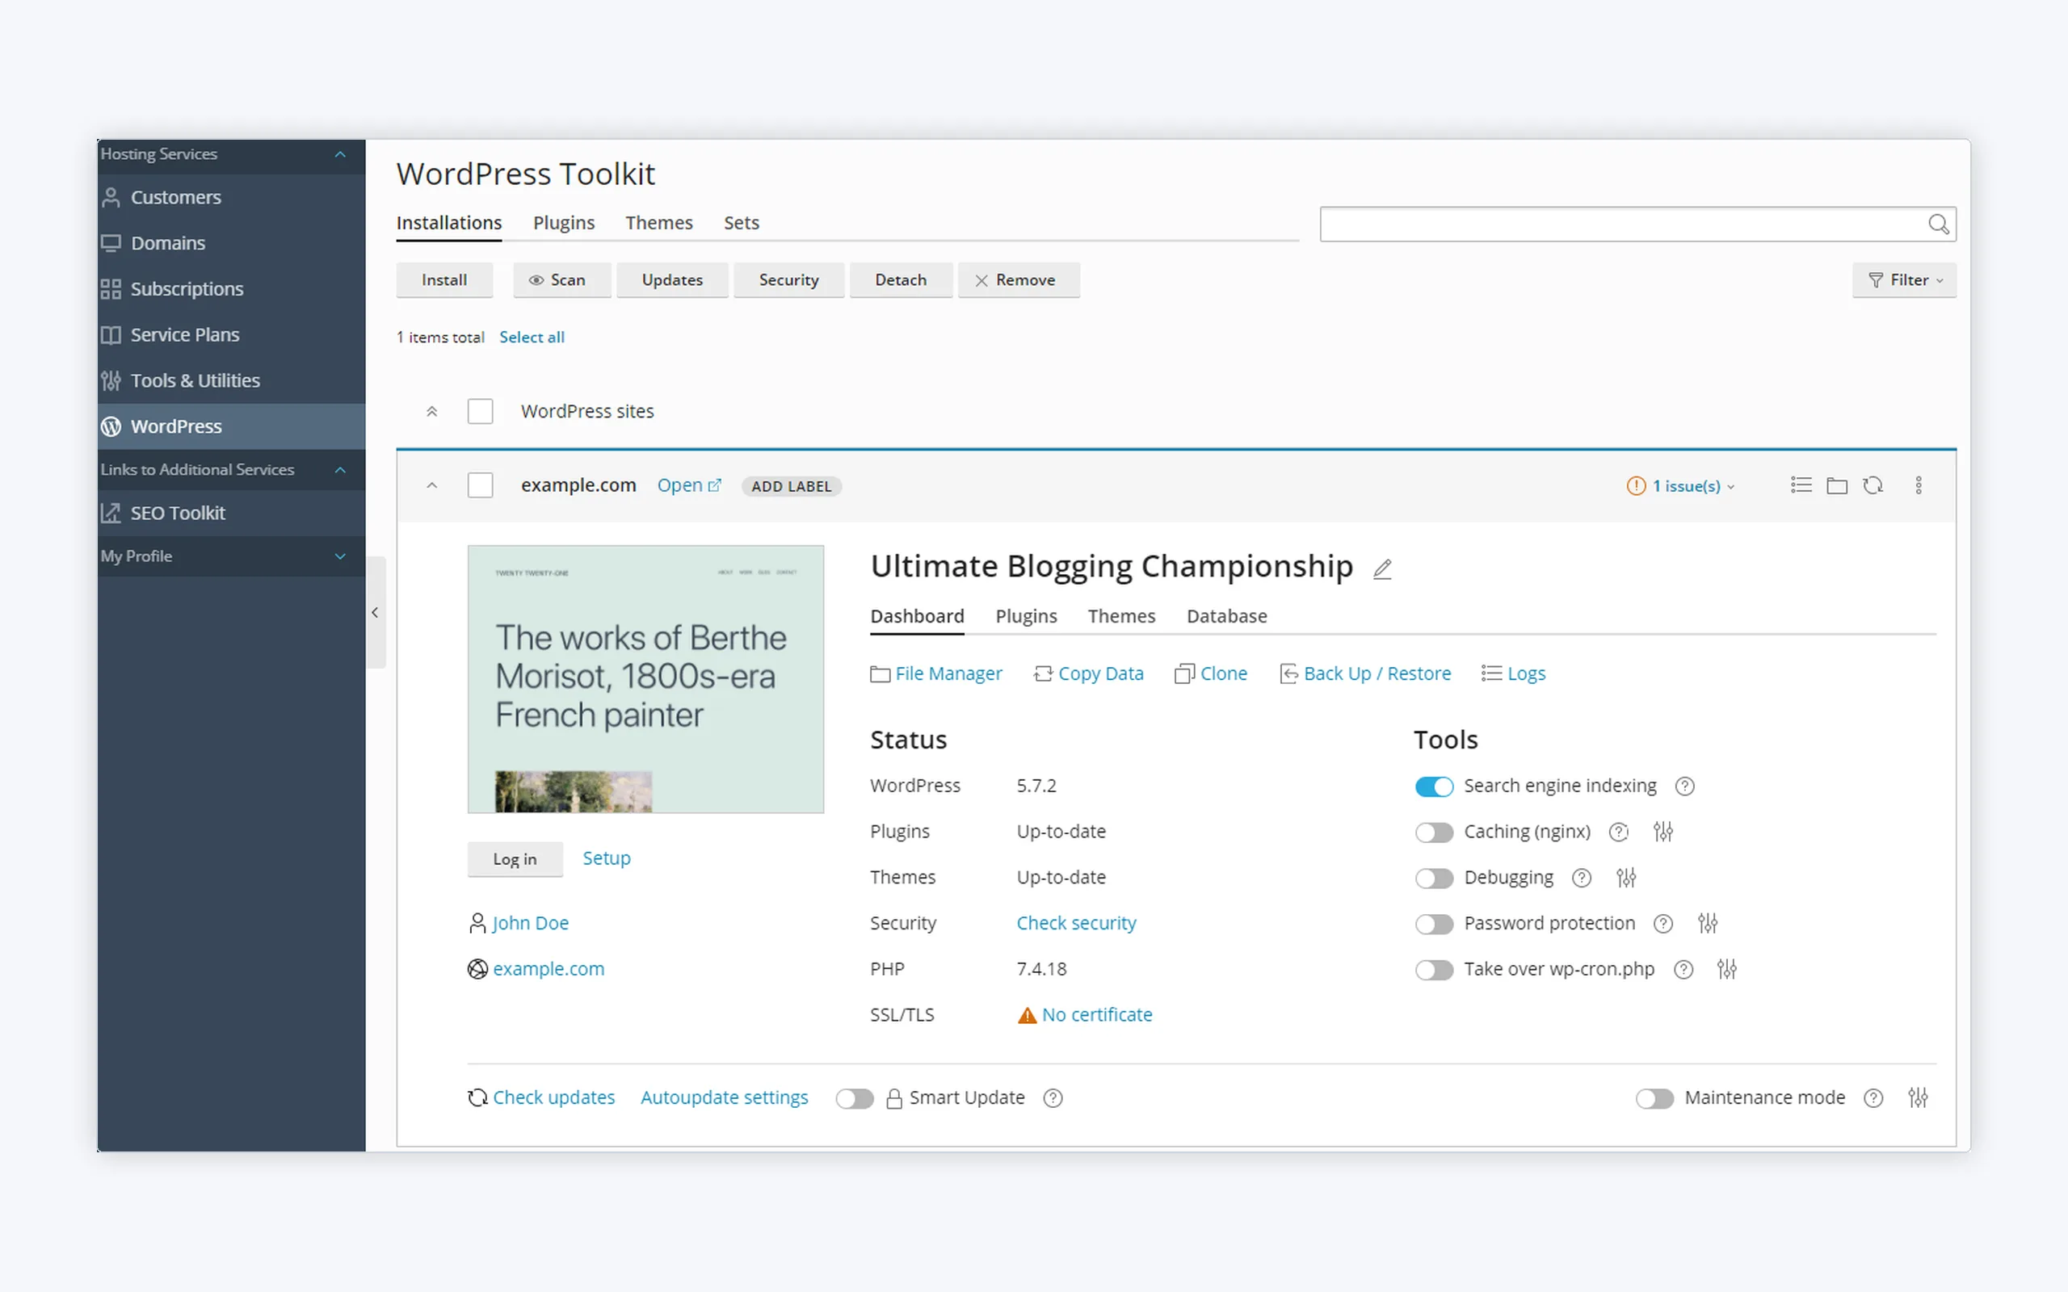Toggle Take over wp-cron.php on
Viewport: 2068px width, 1292px height.
click(1434, 970)
